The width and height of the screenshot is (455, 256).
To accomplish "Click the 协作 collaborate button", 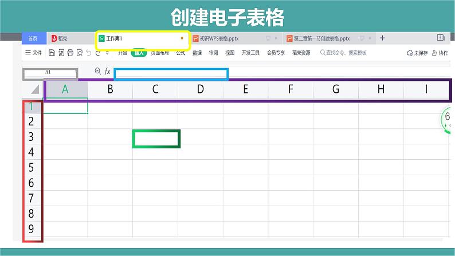I will pos(440,53).
